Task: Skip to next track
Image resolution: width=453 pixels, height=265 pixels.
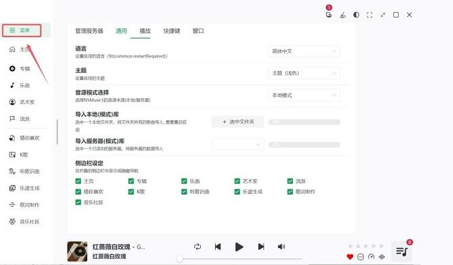Action: point(261,247)
